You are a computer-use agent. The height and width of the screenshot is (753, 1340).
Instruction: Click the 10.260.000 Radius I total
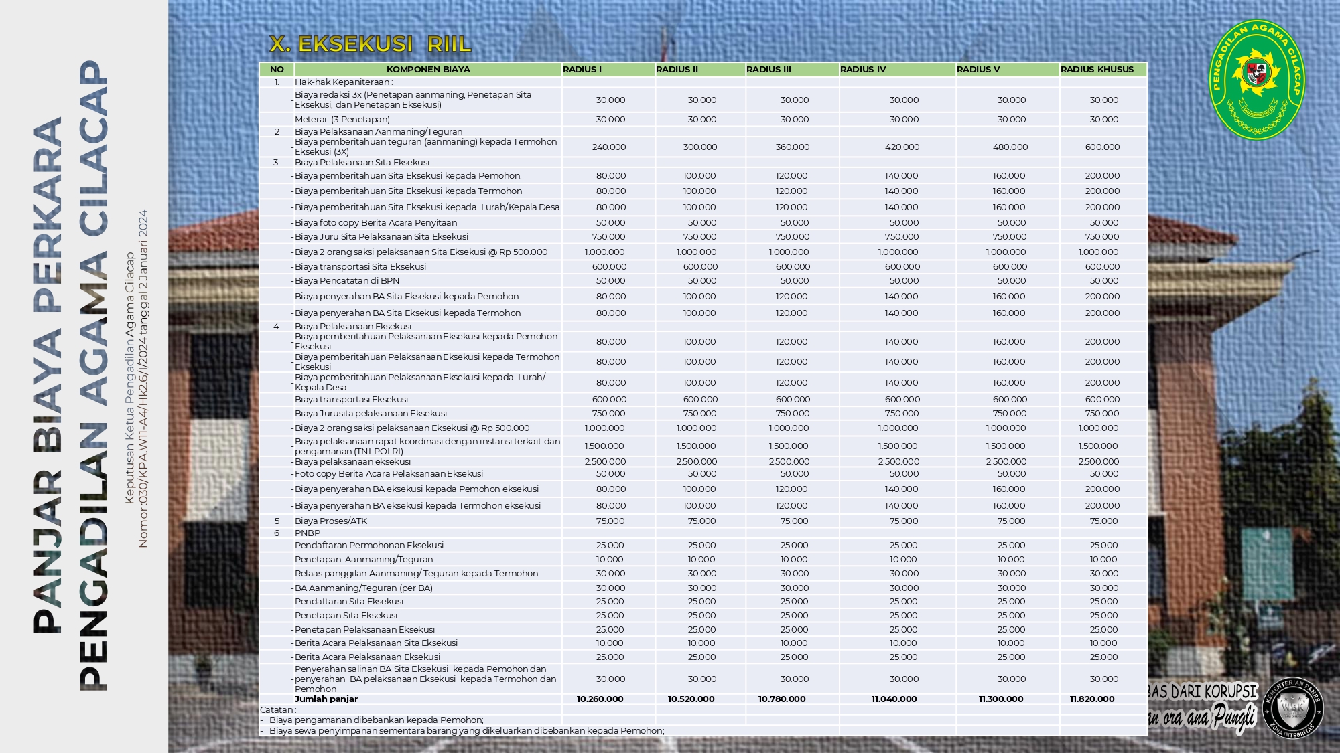click(x=600, y=699)
